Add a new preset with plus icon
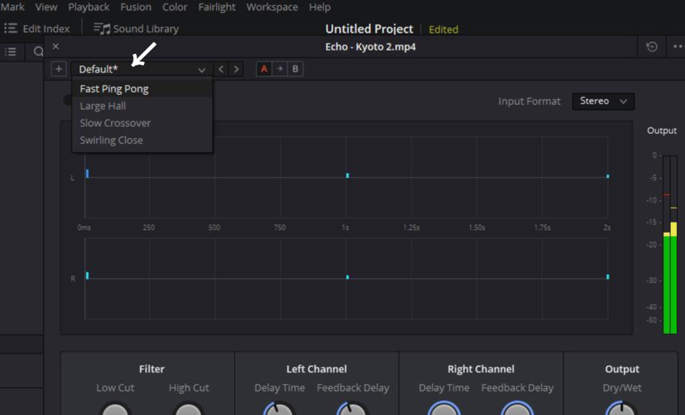685x415 pixels. tap(58, 69)
